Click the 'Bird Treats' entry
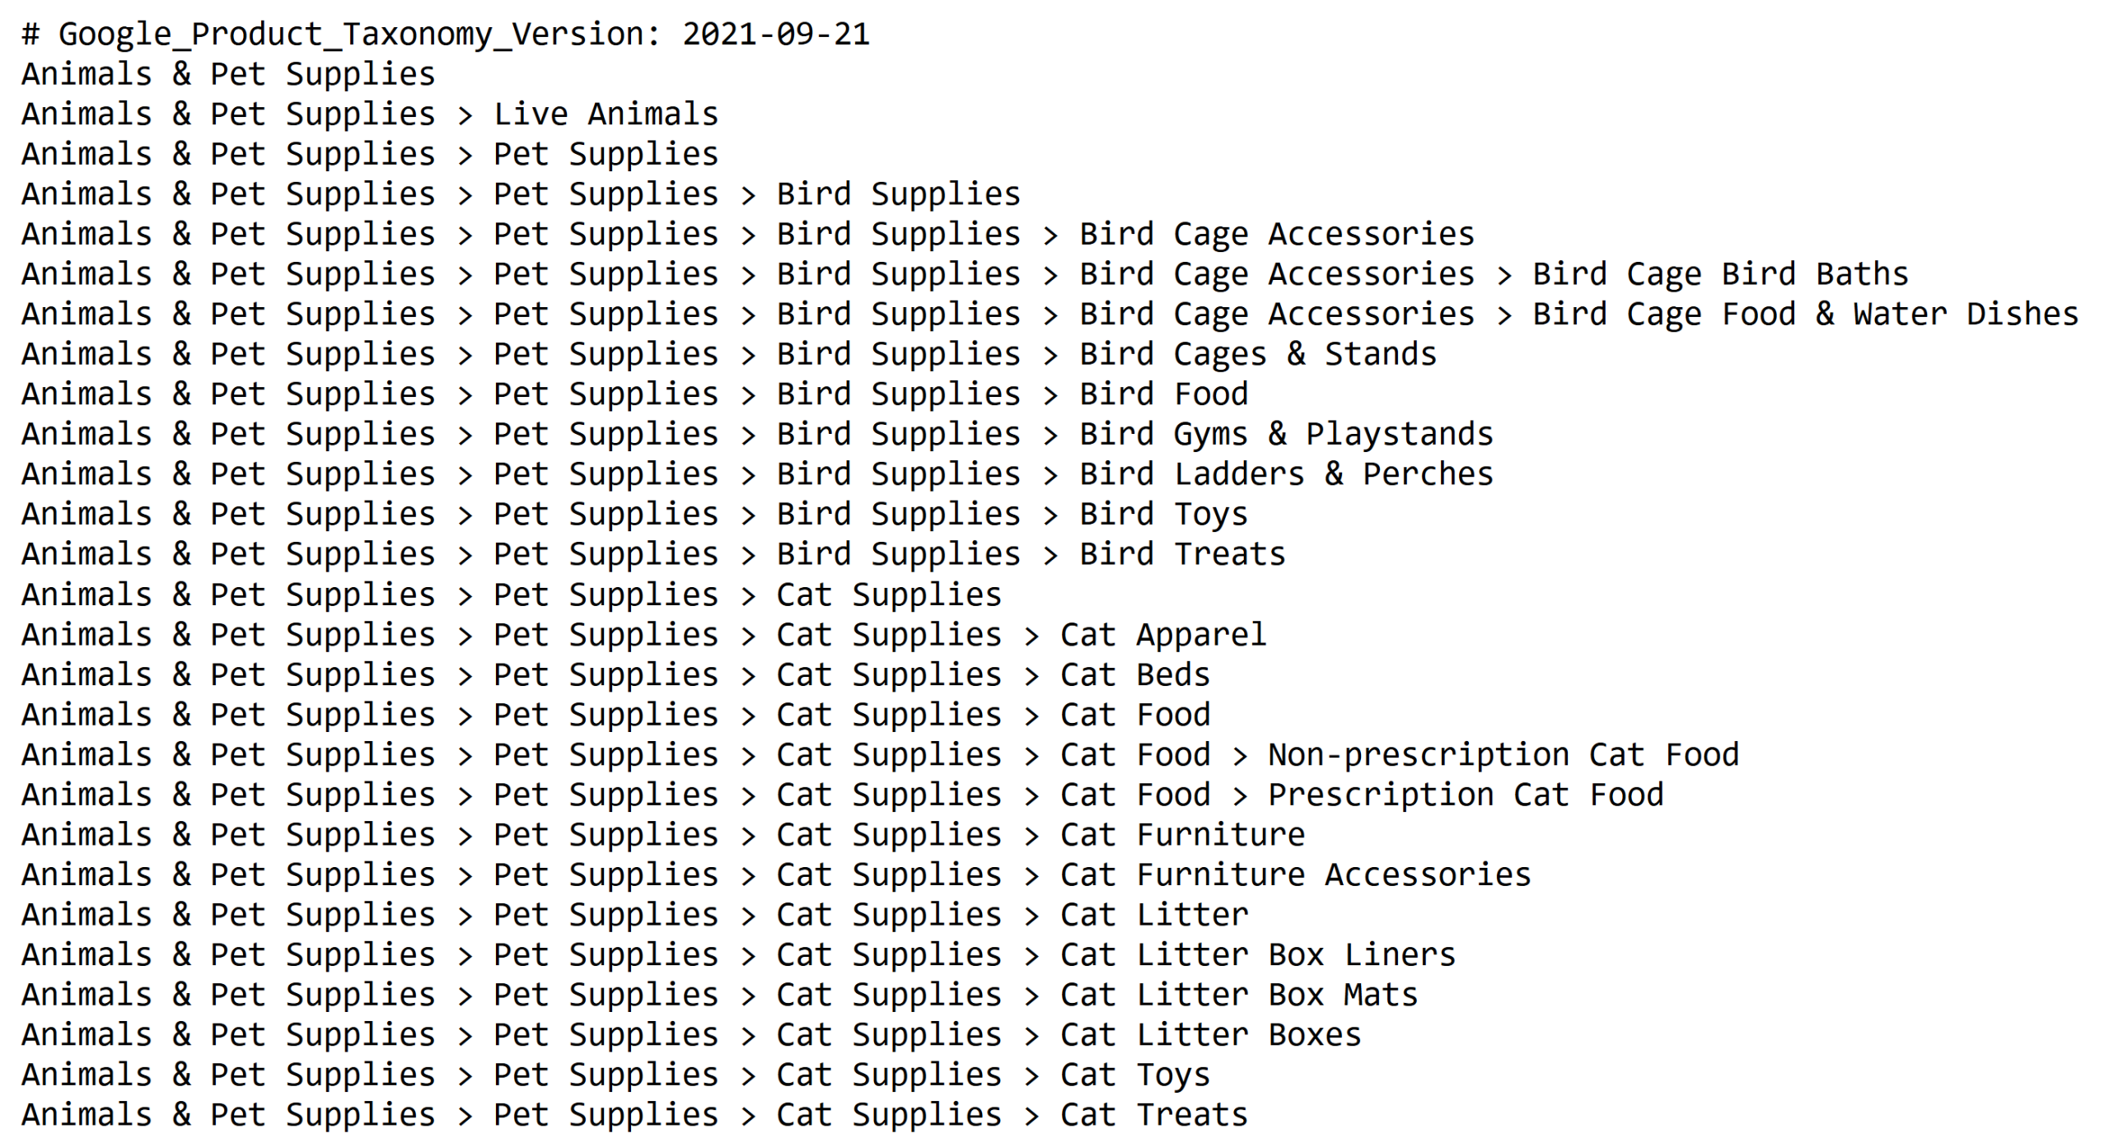This screenshot has height=1138, width=2109. coord(1182,554)
